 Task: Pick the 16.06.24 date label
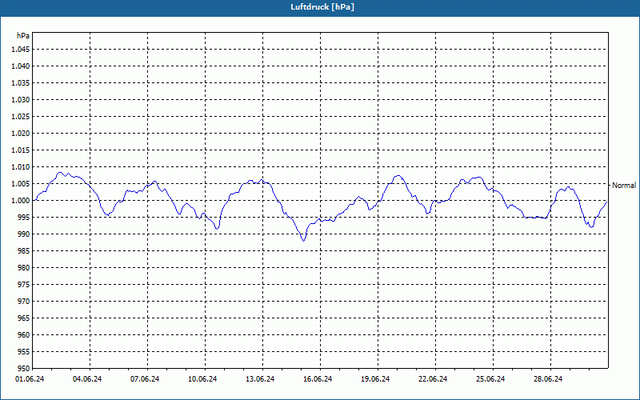coord(318,379)
